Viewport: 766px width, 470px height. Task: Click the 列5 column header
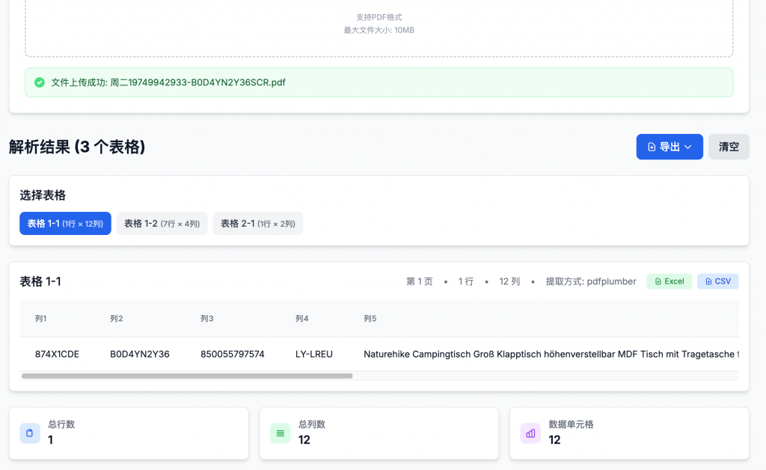coord(370,319)
